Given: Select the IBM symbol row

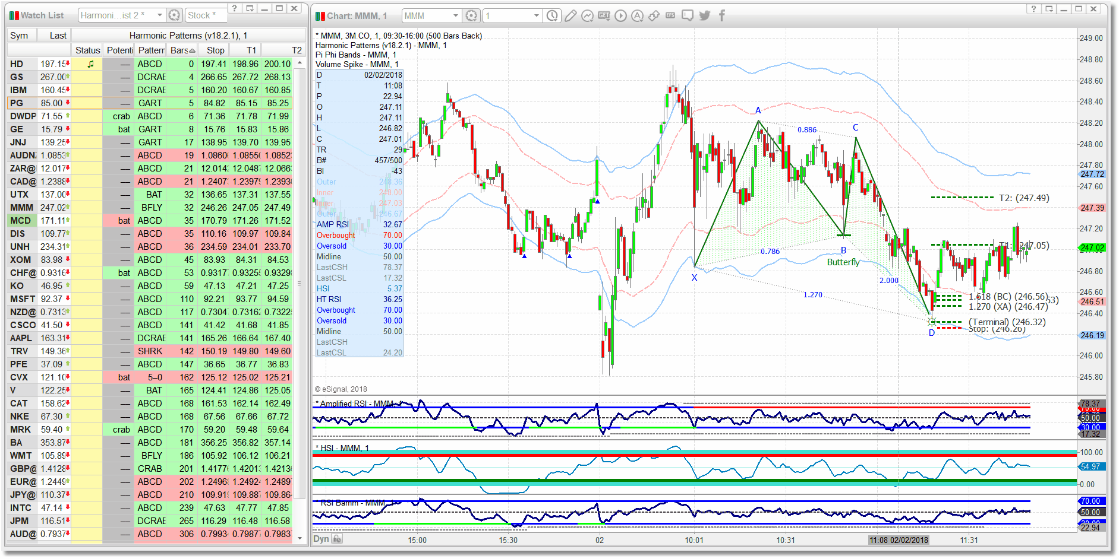Looking at the screenshot, I should (150, 90).
